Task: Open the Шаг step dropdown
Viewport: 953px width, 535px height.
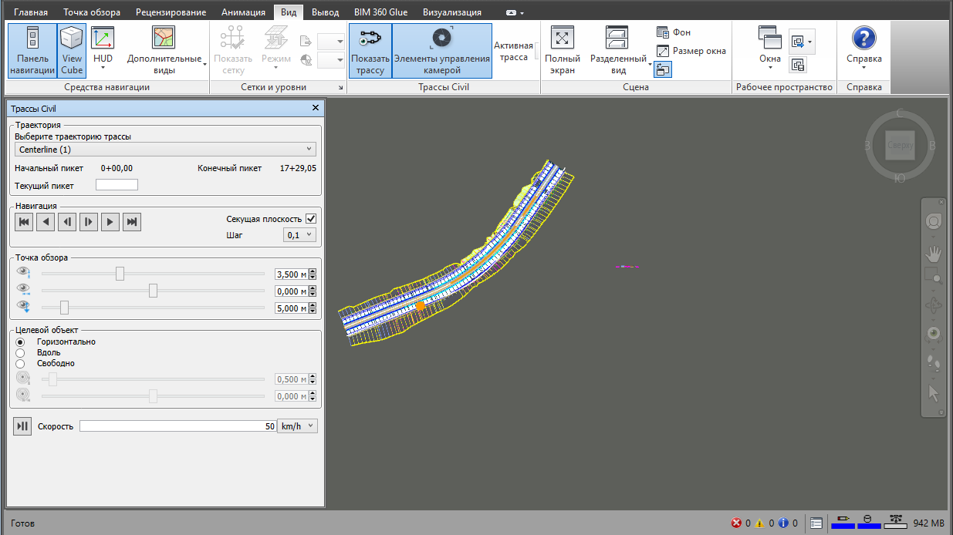Action: coord(299,235)
